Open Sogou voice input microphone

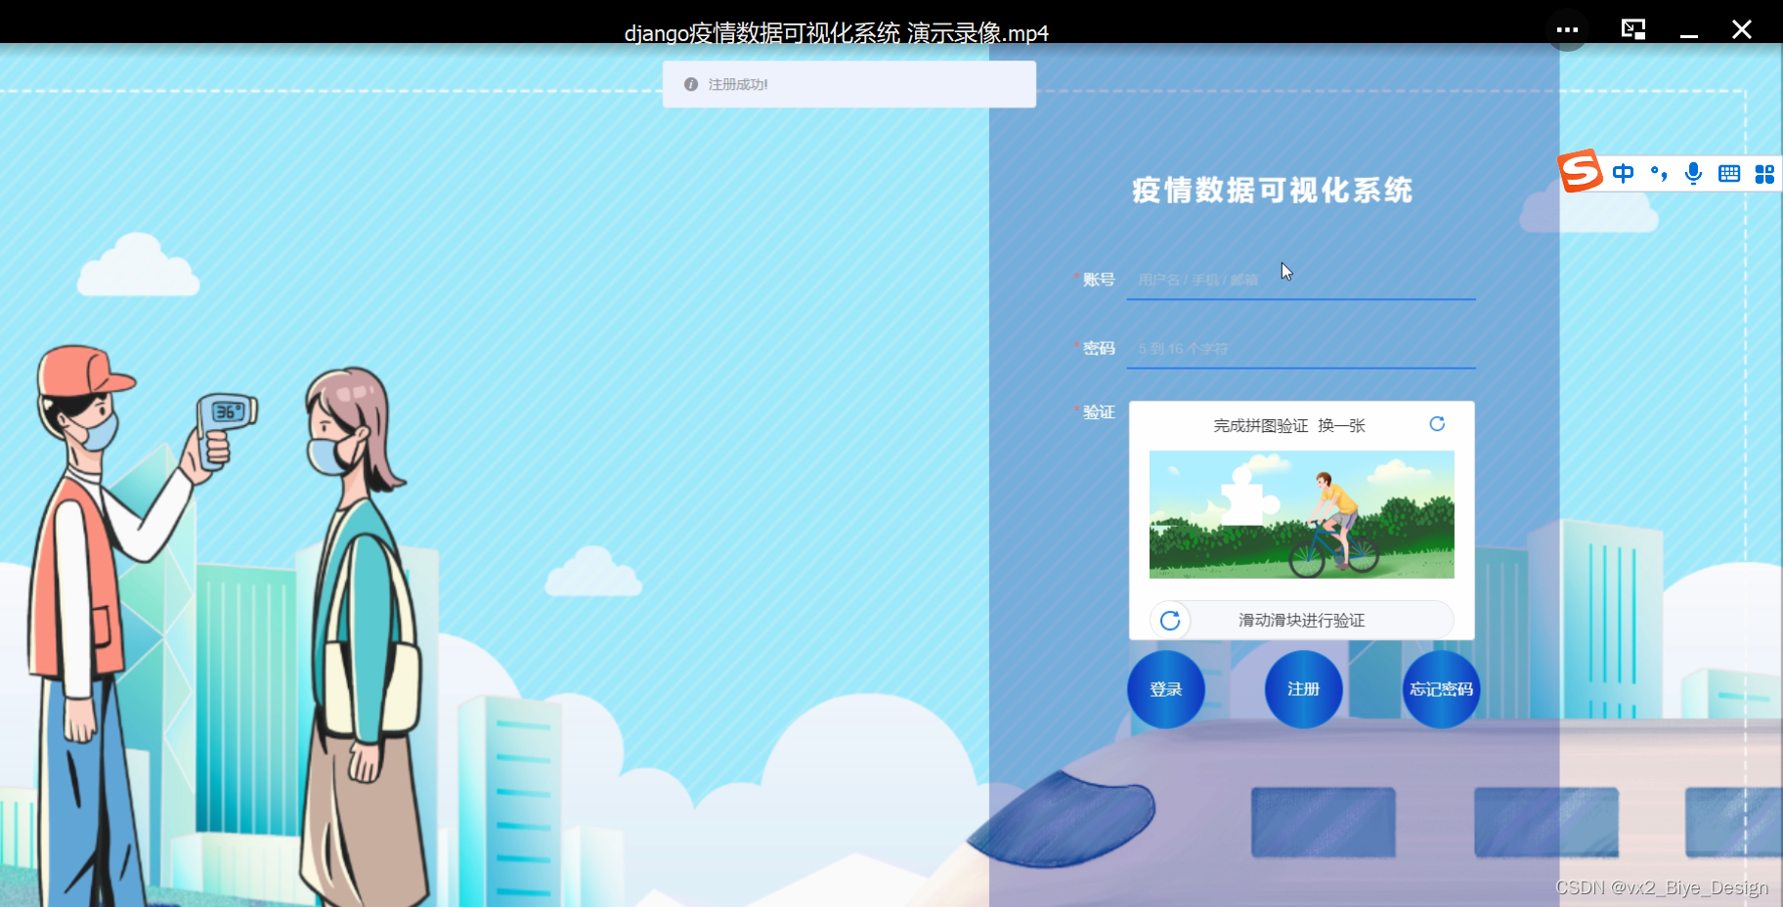(x=1694, y=174)
